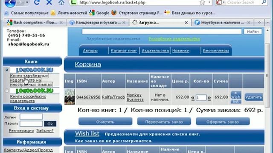This screenshot has width=273, height=153.
Task: Decrease quantity with the « arrow
Action: (x=193, y=98)
